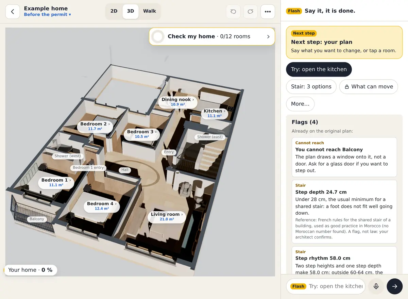Open the 'Before the permit' dropdown

(x=47, y=15)
